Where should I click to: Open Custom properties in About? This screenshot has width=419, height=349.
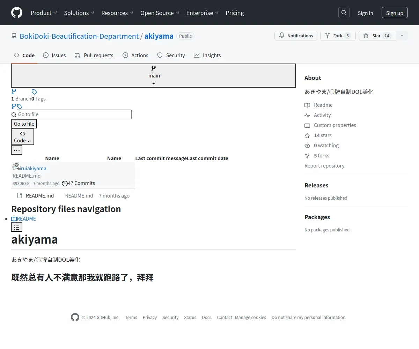coord(330,125)
